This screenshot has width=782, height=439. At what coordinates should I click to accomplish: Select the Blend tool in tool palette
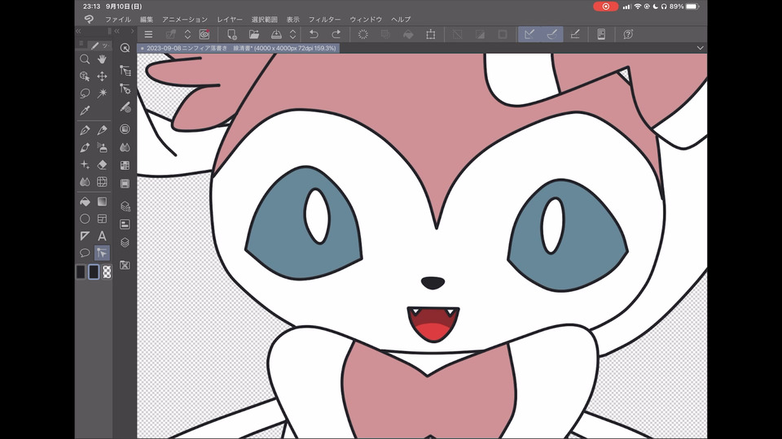tap(85, 182)
